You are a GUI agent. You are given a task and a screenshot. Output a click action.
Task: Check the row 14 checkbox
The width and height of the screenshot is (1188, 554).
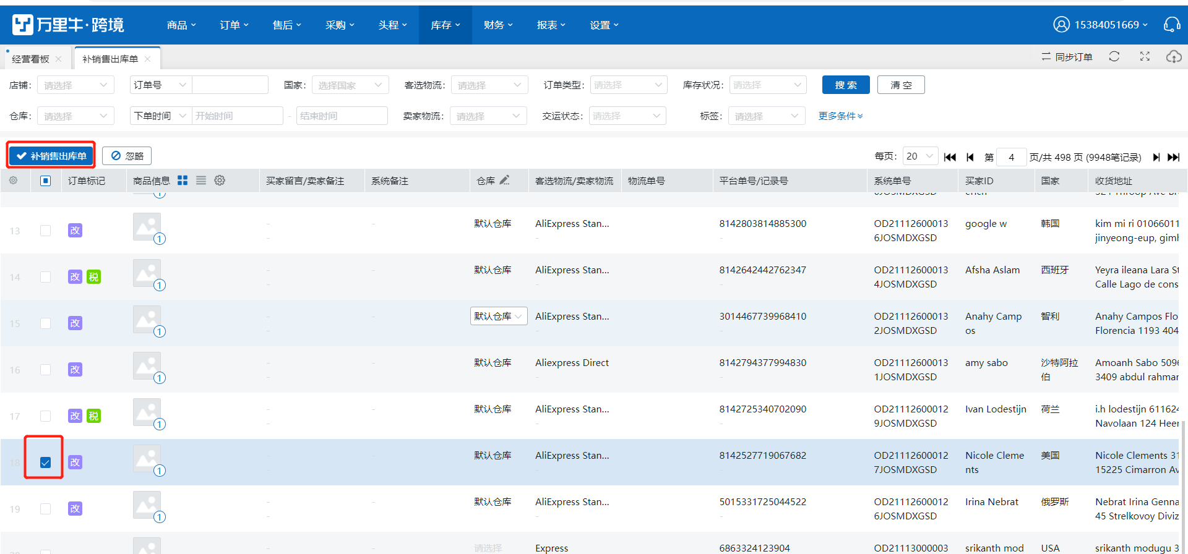45,276
